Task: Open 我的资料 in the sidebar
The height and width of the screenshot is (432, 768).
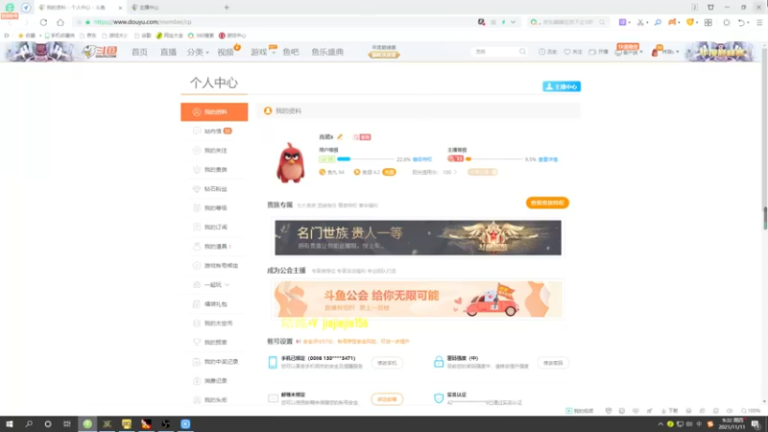Action: coord(214,111)
